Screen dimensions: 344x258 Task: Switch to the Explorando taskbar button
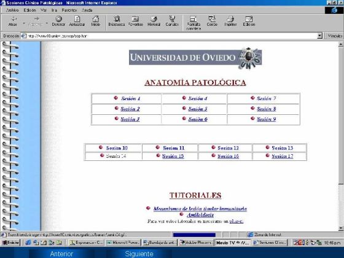pos(87,243)
